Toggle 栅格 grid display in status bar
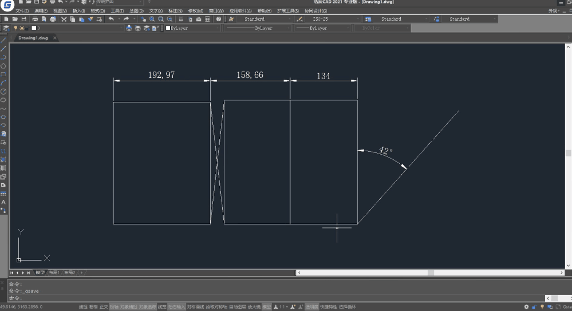The height and width of the screenshot is (311, 572). 93,307
